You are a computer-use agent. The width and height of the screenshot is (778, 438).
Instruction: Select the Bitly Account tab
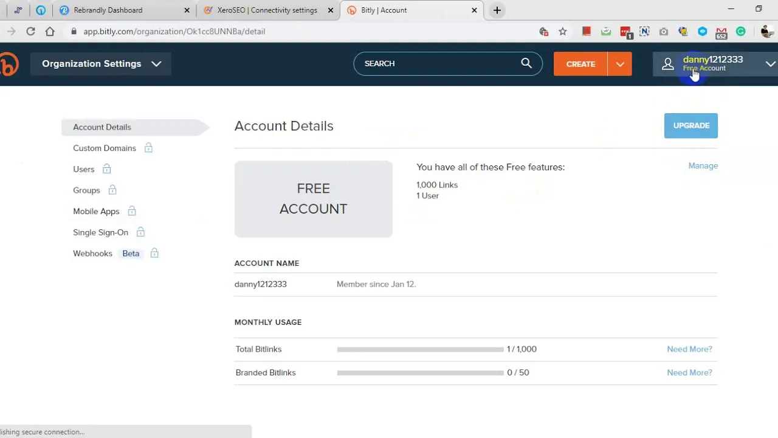(412, 10)
